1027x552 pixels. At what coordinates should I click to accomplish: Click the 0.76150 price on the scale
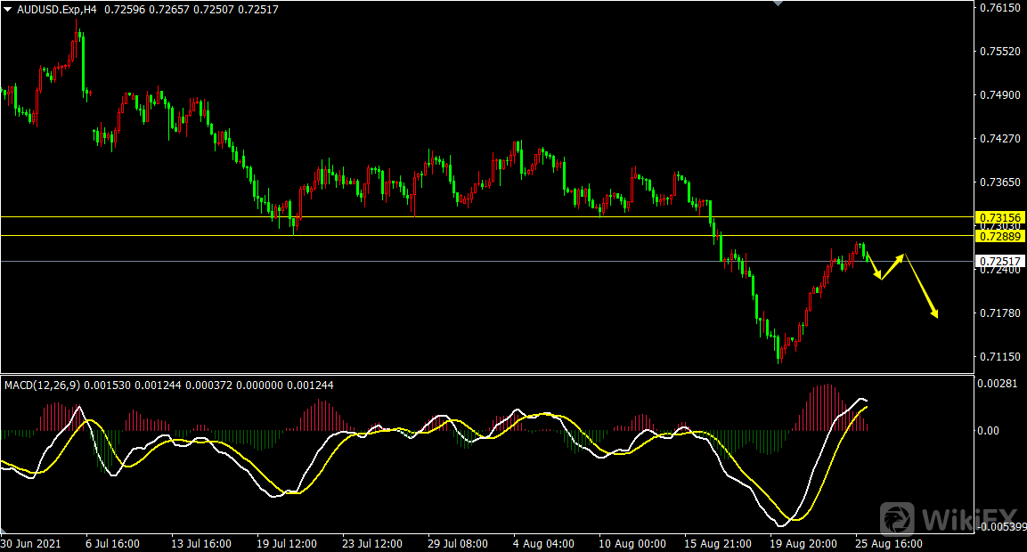point(998,8)
